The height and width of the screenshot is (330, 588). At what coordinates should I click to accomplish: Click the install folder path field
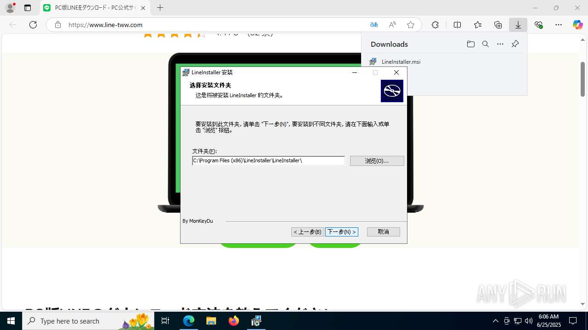268,160
